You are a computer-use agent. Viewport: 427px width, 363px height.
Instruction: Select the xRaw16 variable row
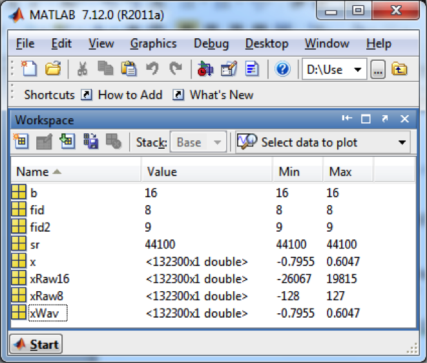point(213,279)
